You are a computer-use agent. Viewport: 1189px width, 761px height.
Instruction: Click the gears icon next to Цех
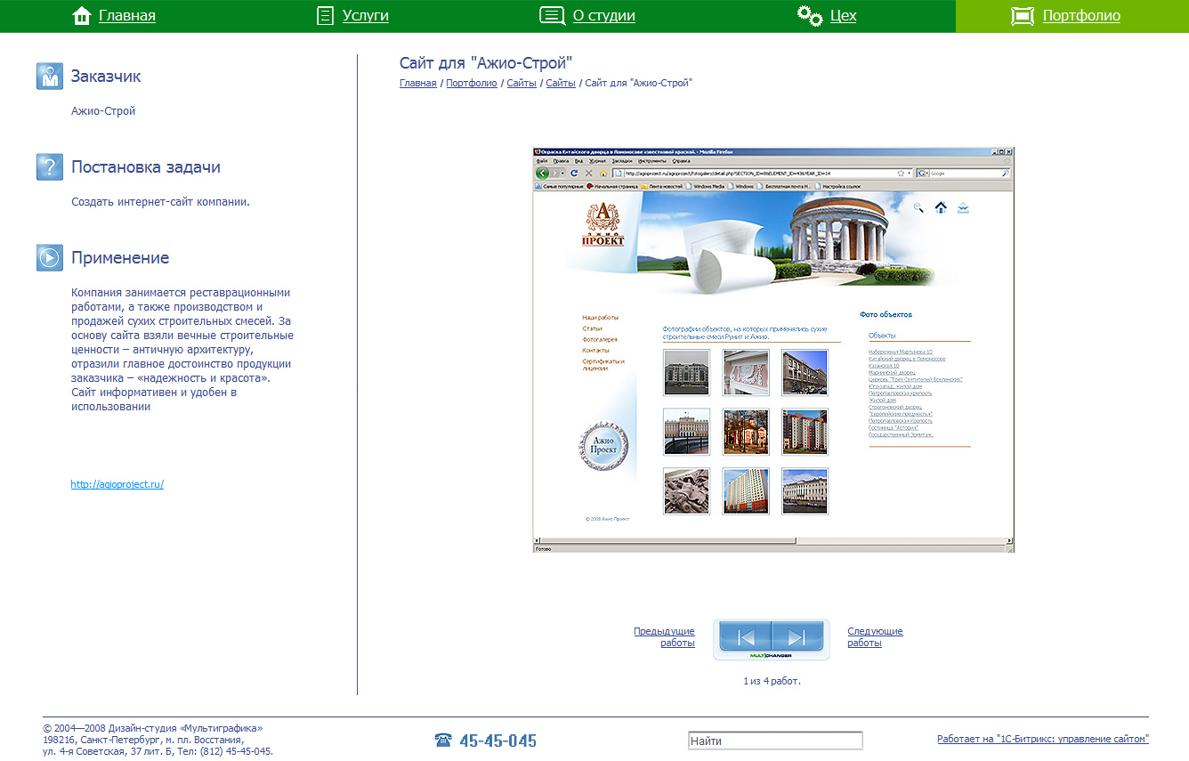coord(810,16)
